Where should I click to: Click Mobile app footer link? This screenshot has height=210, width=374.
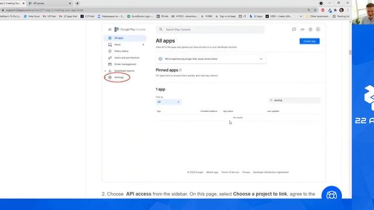coord(212,172)
